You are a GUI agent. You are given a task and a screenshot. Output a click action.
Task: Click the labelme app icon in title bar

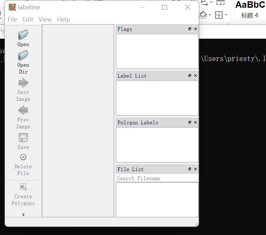pos(12,7)
